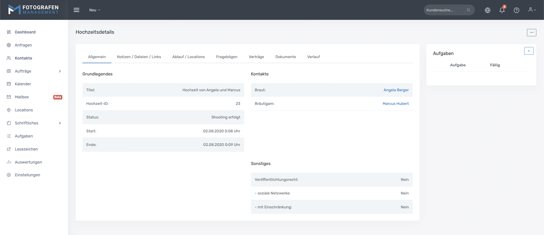Expand the Neu dropdown
Image resolution: width=544 pixels, height=235 pixels.
tap(95, 10)
